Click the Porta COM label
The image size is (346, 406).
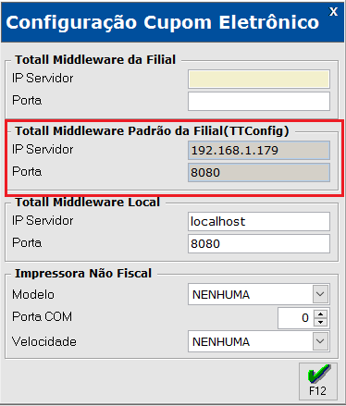43,316
